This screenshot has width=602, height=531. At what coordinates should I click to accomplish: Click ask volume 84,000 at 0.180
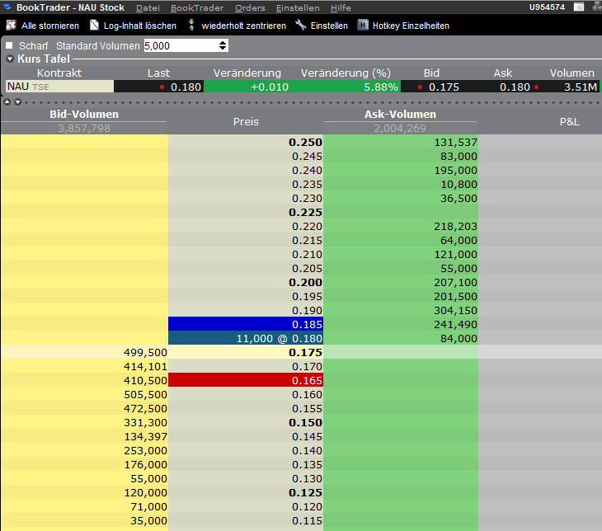point(459,338)
